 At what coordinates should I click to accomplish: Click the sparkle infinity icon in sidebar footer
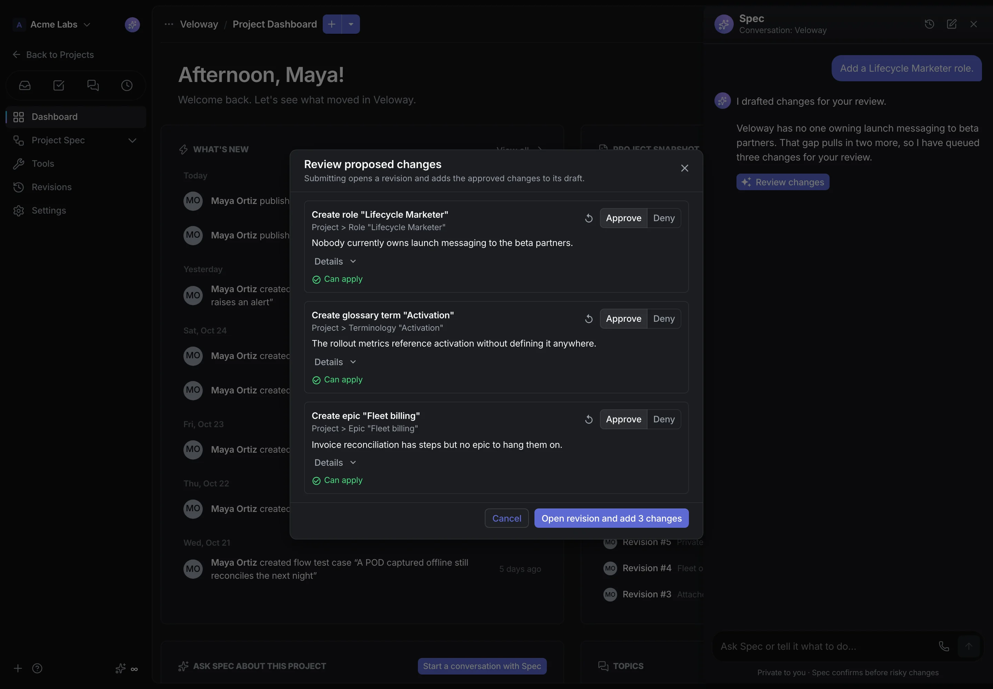tap(127, 668)
